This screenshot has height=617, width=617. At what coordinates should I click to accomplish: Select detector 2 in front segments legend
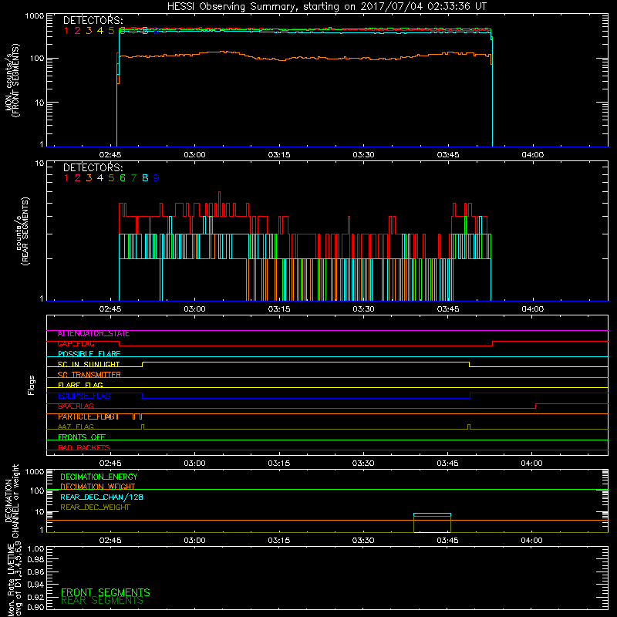[x=78, y=30]
